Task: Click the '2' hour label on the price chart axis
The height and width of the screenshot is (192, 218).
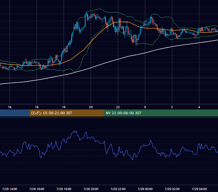Action: tap(172, 107)
